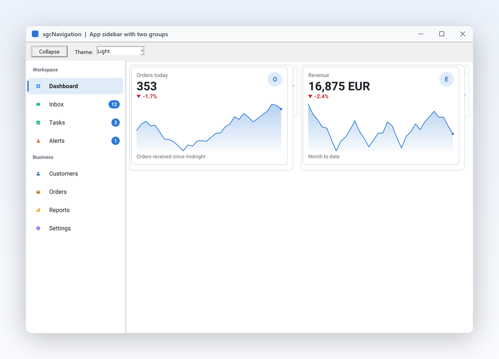The image size is (499, 359).
Task: Click the -1.7% change text
Action: pyautogui.click(x=150, y=97)
